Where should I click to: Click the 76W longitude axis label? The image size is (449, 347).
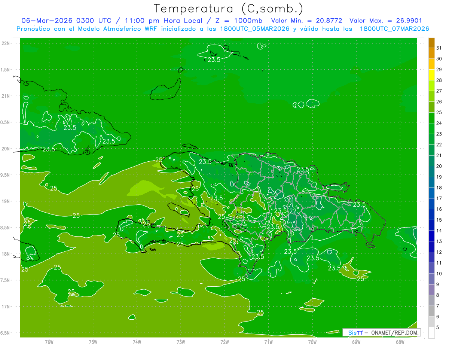point(49,342)
